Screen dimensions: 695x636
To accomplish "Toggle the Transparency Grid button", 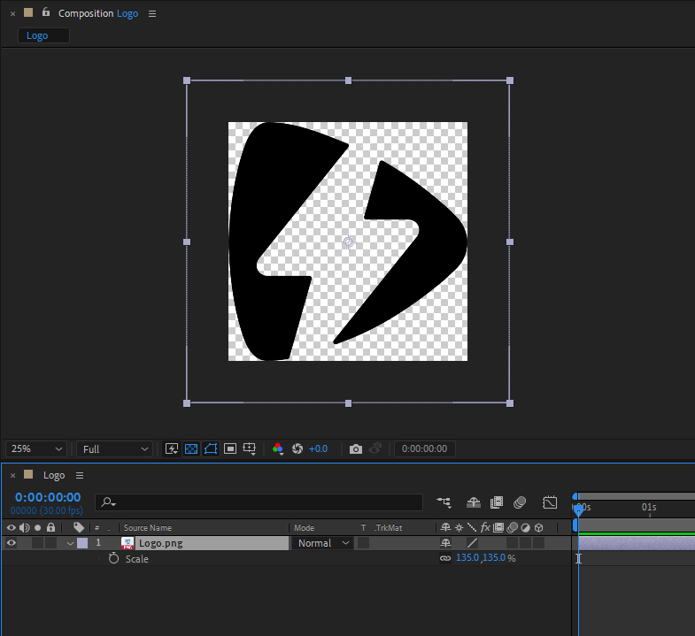I will pos(191,448).
